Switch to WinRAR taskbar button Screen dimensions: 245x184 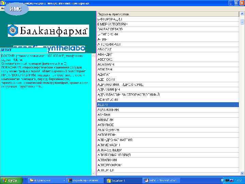click(x=84, y=181)
